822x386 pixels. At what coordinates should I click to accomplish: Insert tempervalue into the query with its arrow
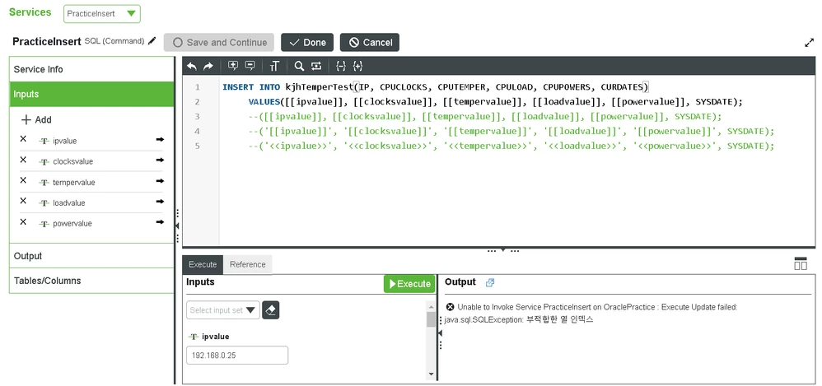point(160,181)
